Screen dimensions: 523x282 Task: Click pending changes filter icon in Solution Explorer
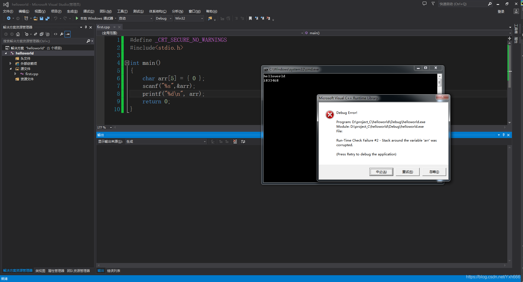point(26,34)
